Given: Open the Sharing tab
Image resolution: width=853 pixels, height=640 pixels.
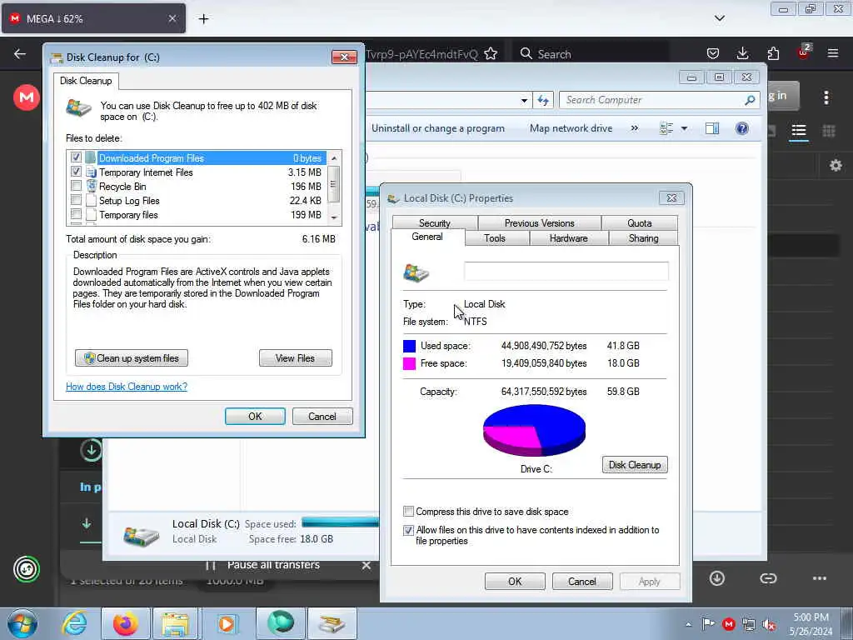Looking at the screenshot, I should coord(643,237).
